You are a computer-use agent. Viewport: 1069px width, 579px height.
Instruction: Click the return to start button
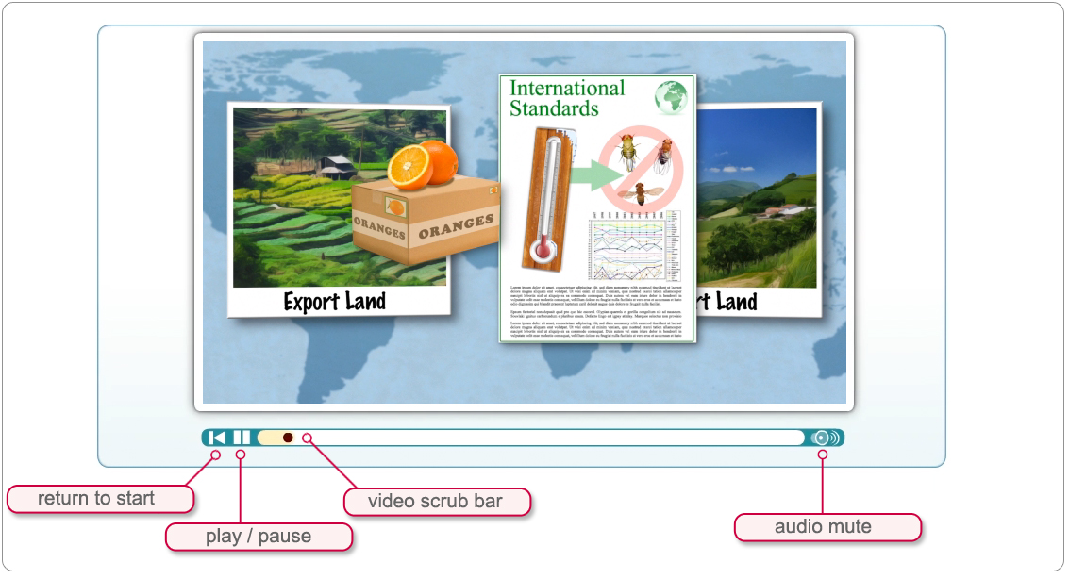pos(217,438)
